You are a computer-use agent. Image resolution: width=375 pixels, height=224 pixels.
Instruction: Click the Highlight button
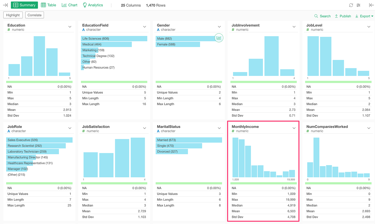(x=13, y=15)
